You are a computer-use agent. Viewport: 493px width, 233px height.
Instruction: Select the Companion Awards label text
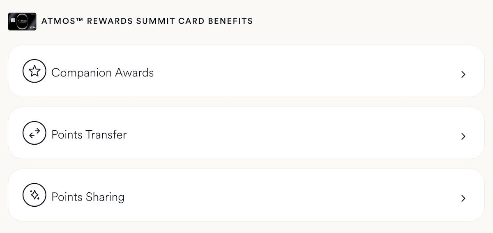coord(102,73)
